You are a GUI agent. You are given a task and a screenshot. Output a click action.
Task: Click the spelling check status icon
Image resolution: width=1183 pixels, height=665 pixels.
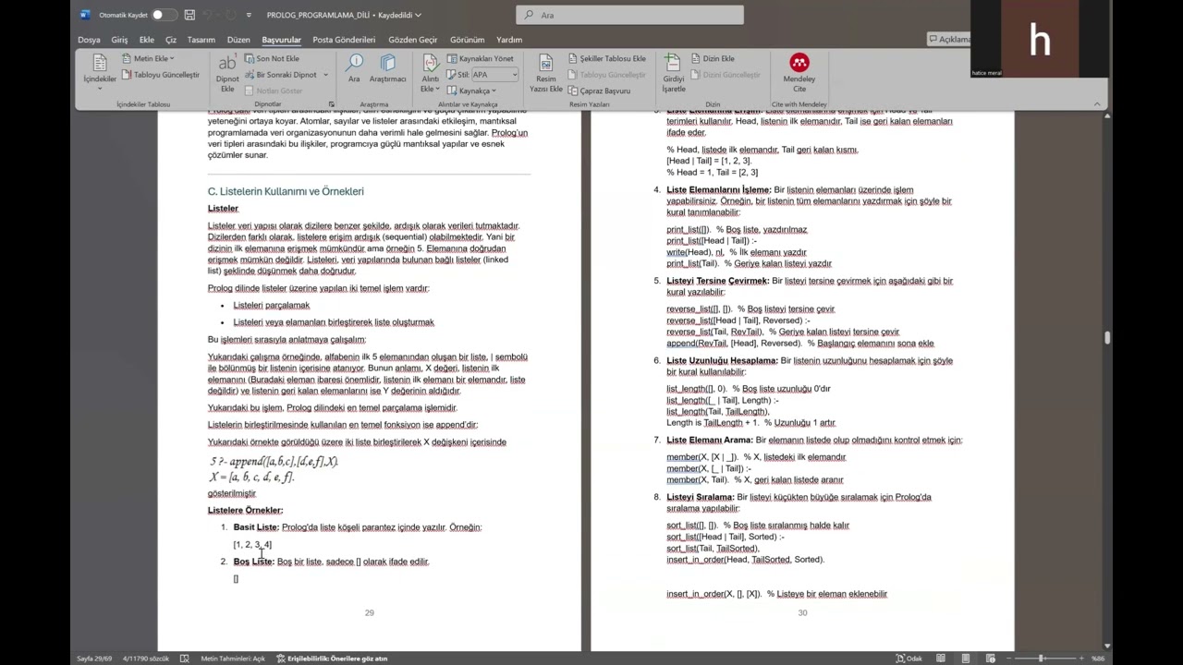184,659
